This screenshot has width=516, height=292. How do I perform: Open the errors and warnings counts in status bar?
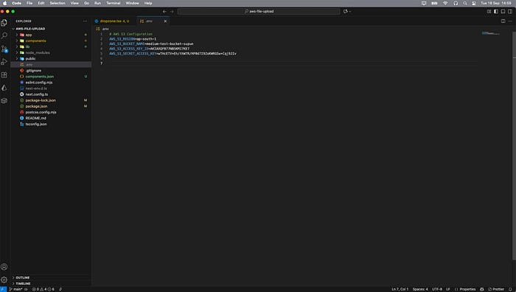[43, 289]
